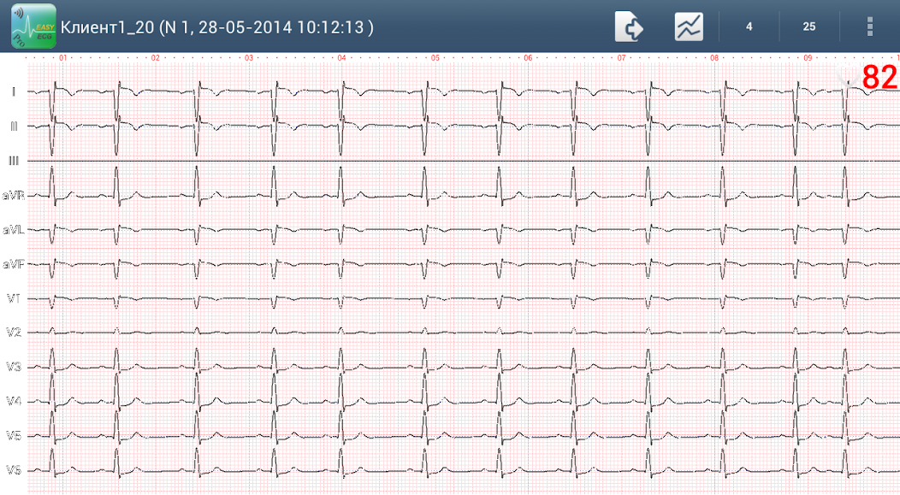Image resolution: width=900 pixels, height=495 pixels.
Task: Select the lead V3 label
Action: pyautogui.click(x=12, y=368)
